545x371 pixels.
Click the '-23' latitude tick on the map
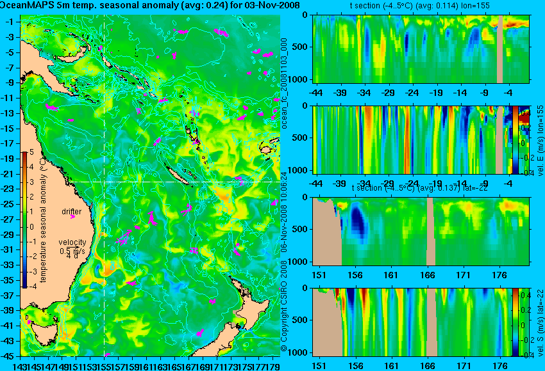click(x=8, y=189)
